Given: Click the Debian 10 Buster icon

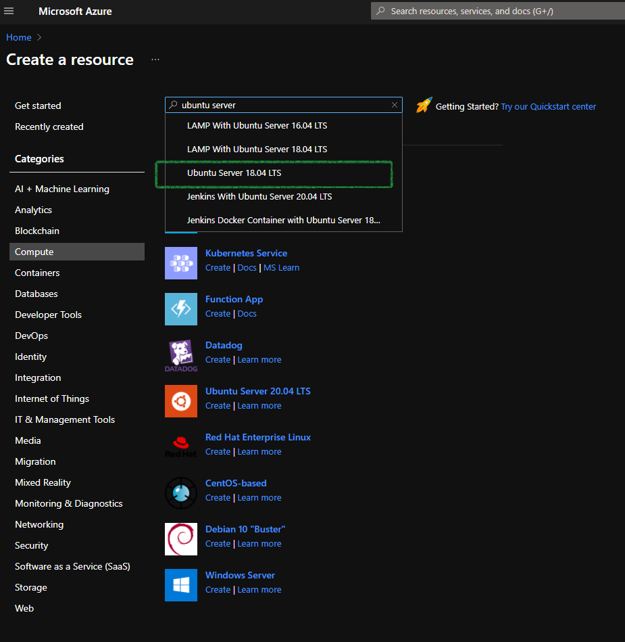Looking at the screenshot, I should (180, 539).
